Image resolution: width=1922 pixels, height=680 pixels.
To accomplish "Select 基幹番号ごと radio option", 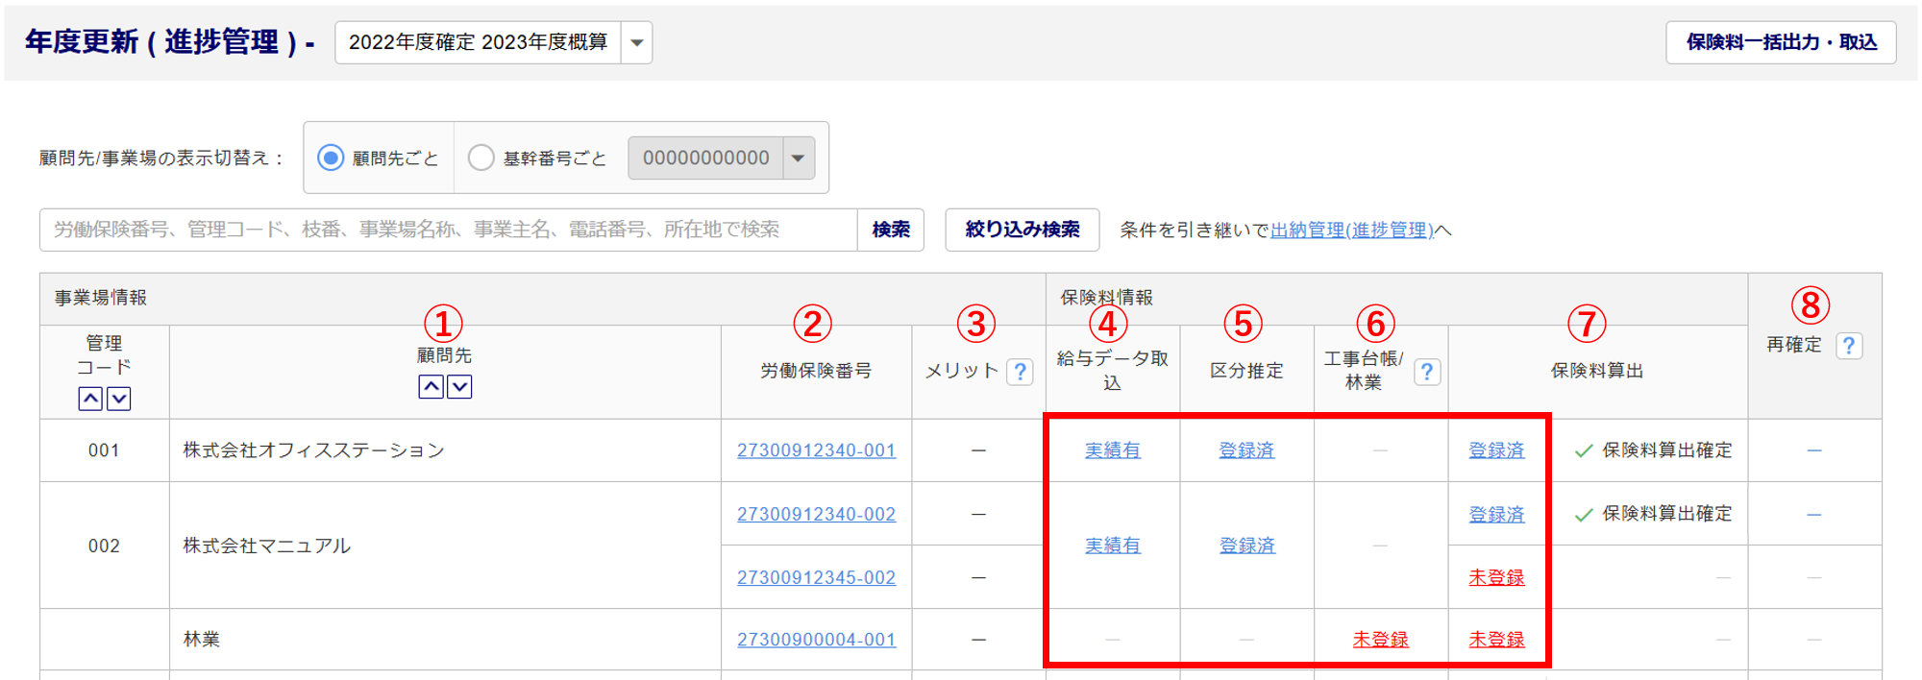I will (481, 158).
